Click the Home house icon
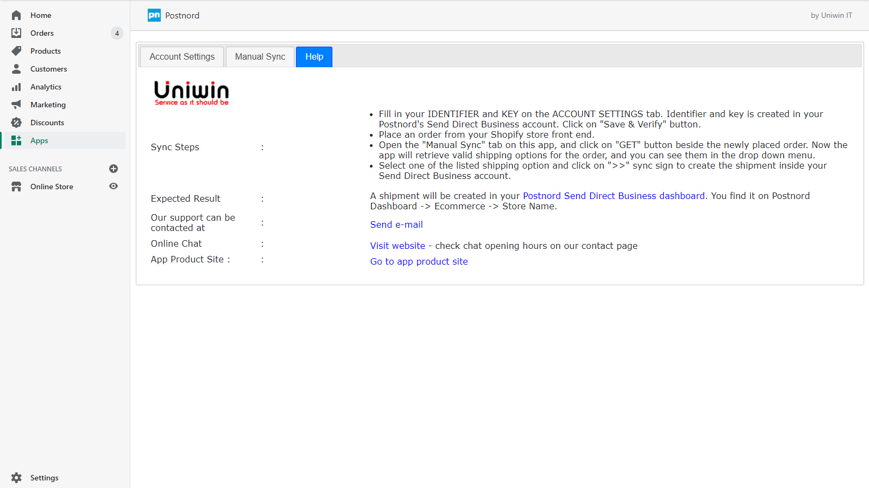The width and height of the screenshot is (869, 488). (x=16, y=15)
